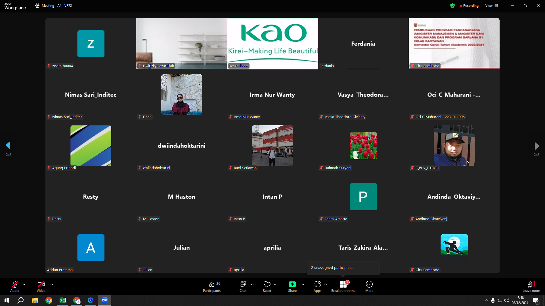Click Vasya Theodora name tile

click(363, 95)
